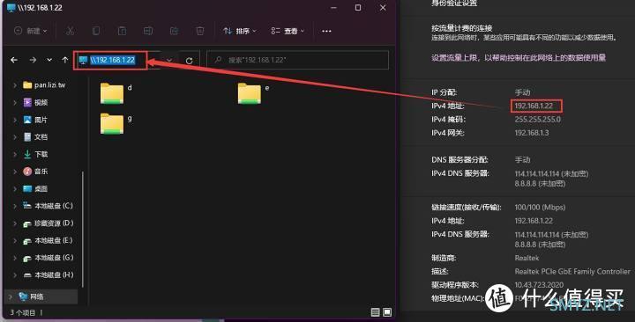Click the link speed value 100/100 (Mbps)
The height and width of the screenshot is (322, 635).
click(540, 208)
